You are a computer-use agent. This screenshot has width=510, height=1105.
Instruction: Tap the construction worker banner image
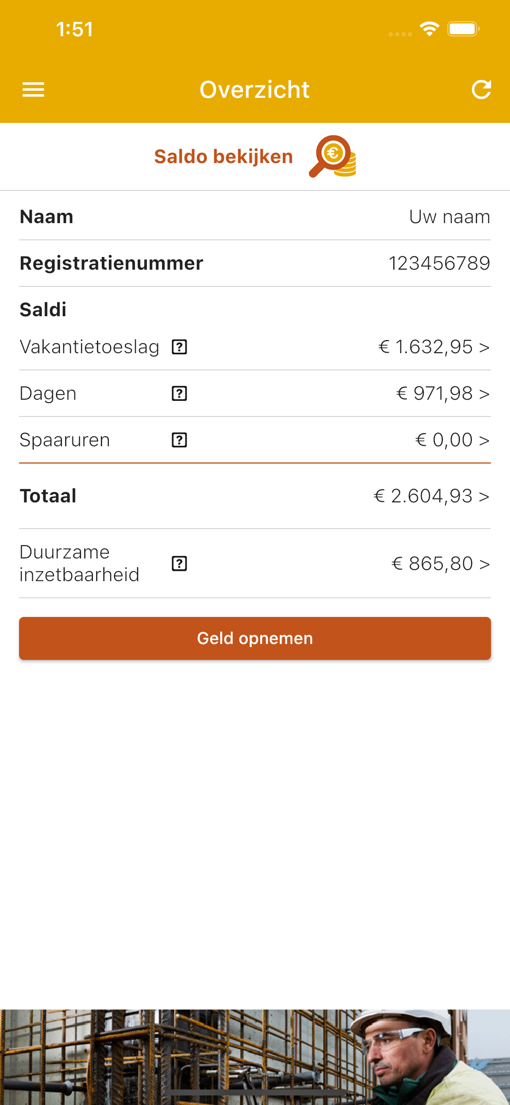pos(255,1057)
